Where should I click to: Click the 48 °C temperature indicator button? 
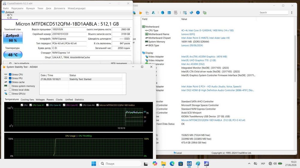point(13,55)
